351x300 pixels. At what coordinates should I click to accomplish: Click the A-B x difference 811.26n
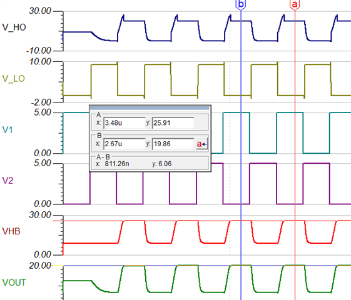pyautogui.click(x=117, y=164)
